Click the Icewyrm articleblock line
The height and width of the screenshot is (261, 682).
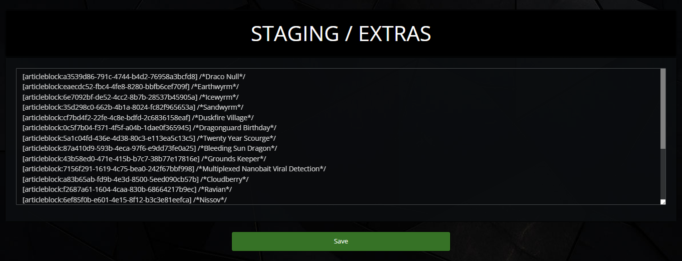tap(131, 97)
